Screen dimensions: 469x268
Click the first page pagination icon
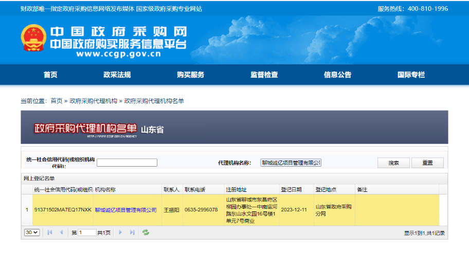50,233
